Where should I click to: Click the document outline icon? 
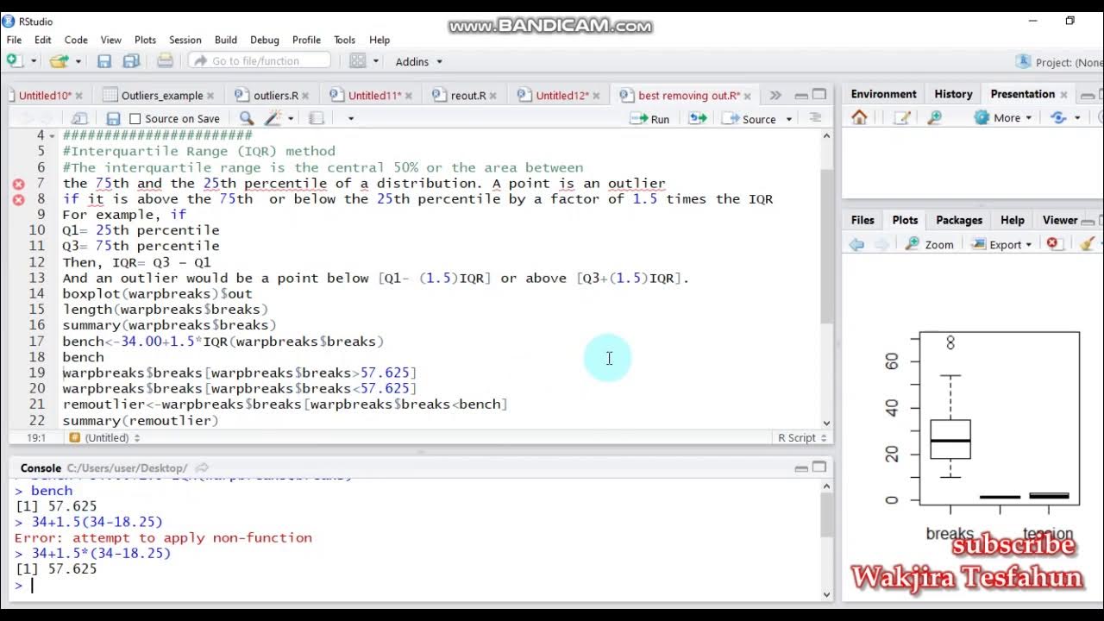tap(815, 118)
